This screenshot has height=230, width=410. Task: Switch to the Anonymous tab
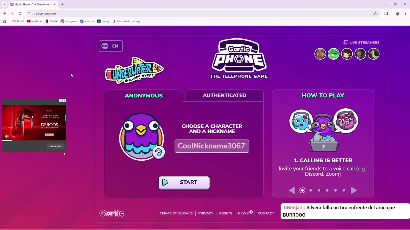[144, 96]
